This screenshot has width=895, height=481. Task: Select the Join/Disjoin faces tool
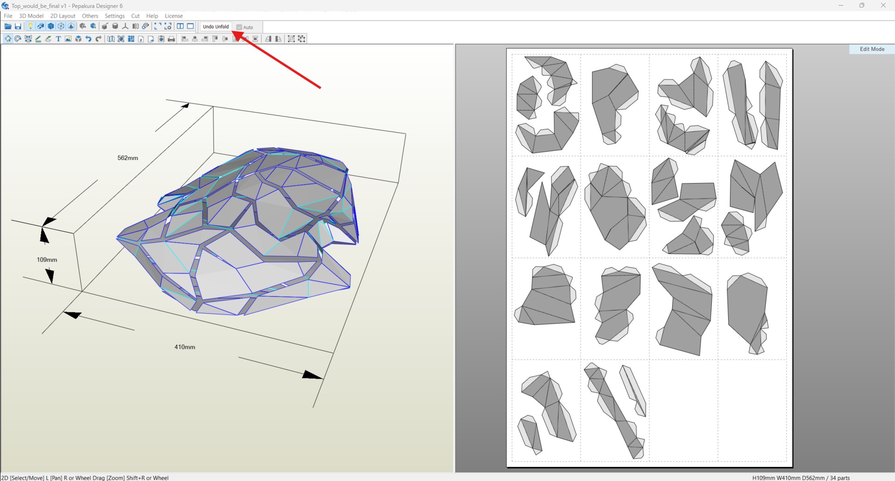click(28, 39)
